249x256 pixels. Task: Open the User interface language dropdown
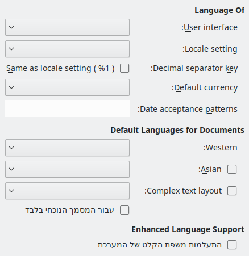click(67, 27)
